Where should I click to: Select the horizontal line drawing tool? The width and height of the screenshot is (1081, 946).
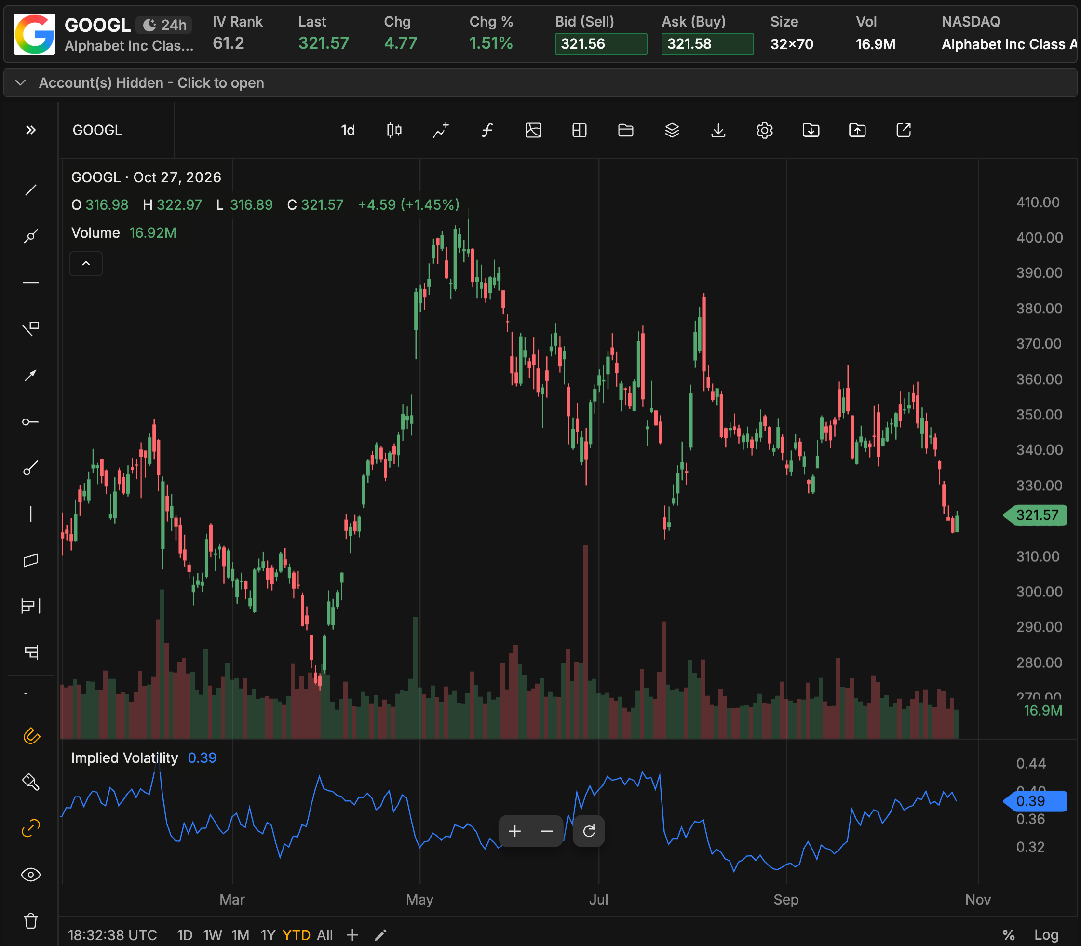[30, 283]
